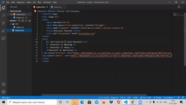Open the Terminal menu
Screen dimensions: 186x105
click(47, 2)
